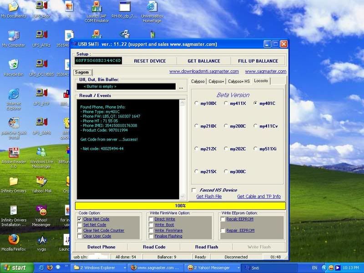Tick the Set Net Code checkbox

click(80, 225)
